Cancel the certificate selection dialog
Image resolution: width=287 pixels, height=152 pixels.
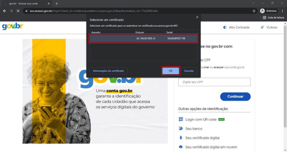coord(189,71)
